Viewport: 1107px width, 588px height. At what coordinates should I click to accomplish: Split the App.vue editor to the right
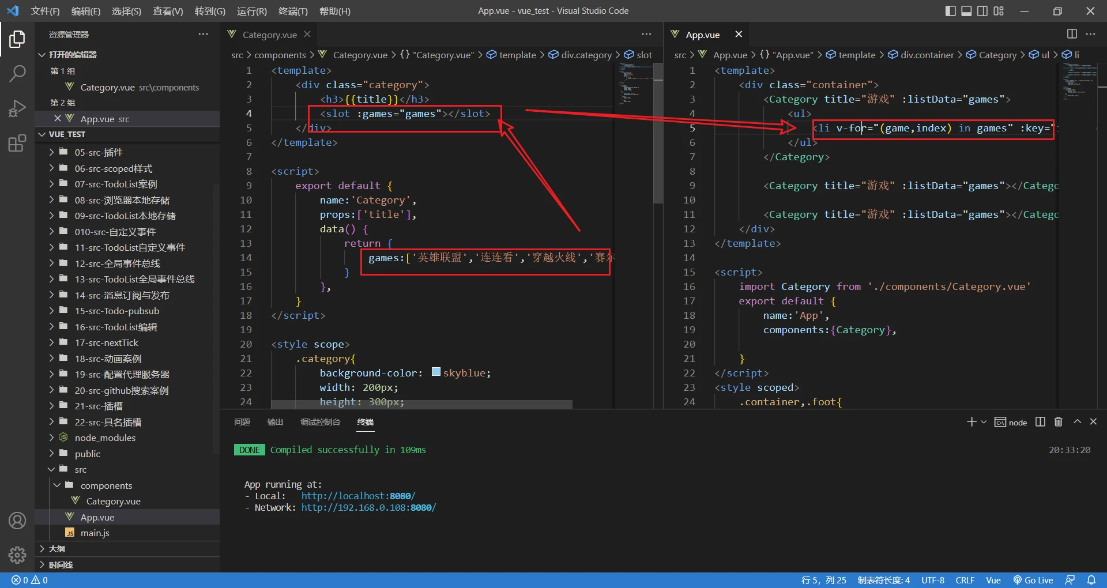pyautogui.click(x=1072, y=34)
